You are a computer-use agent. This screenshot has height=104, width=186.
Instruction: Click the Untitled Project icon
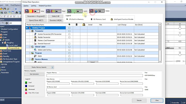[x=30, y=28]
